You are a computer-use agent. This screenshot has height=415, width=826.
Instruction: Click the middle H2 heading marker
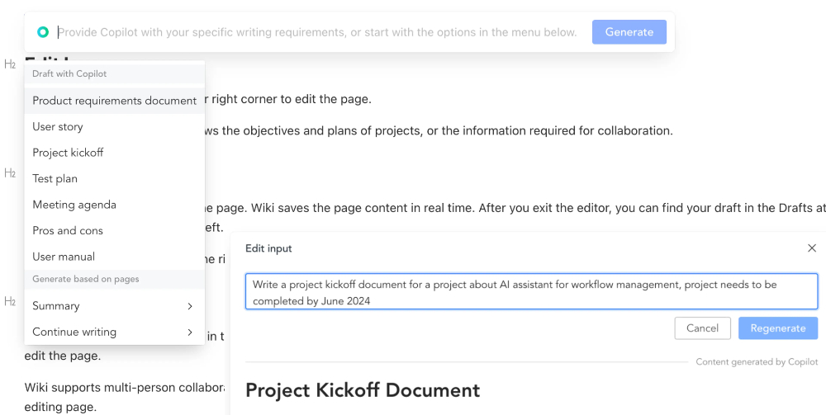coord(10,173)
